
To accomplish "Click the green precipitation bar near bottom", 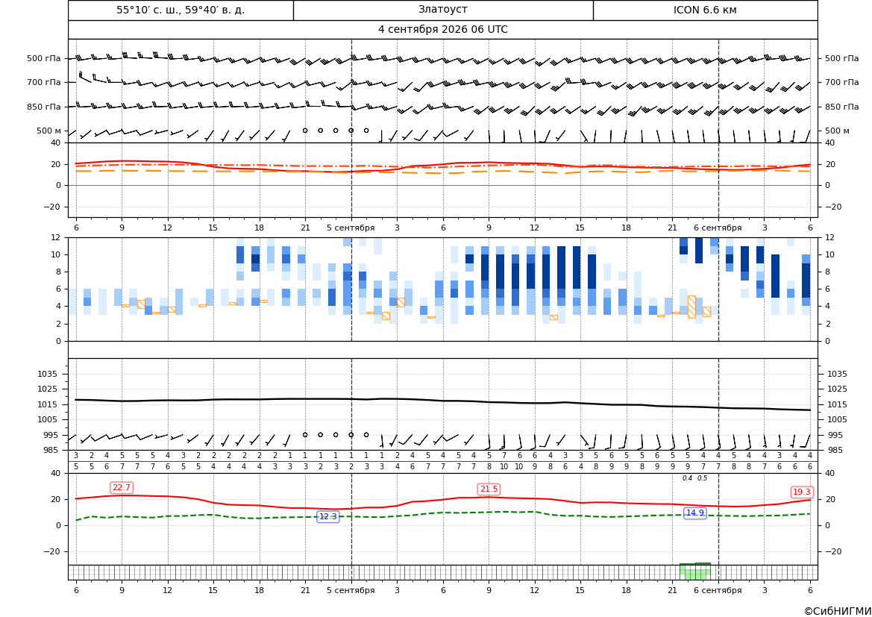I will 695,572.
